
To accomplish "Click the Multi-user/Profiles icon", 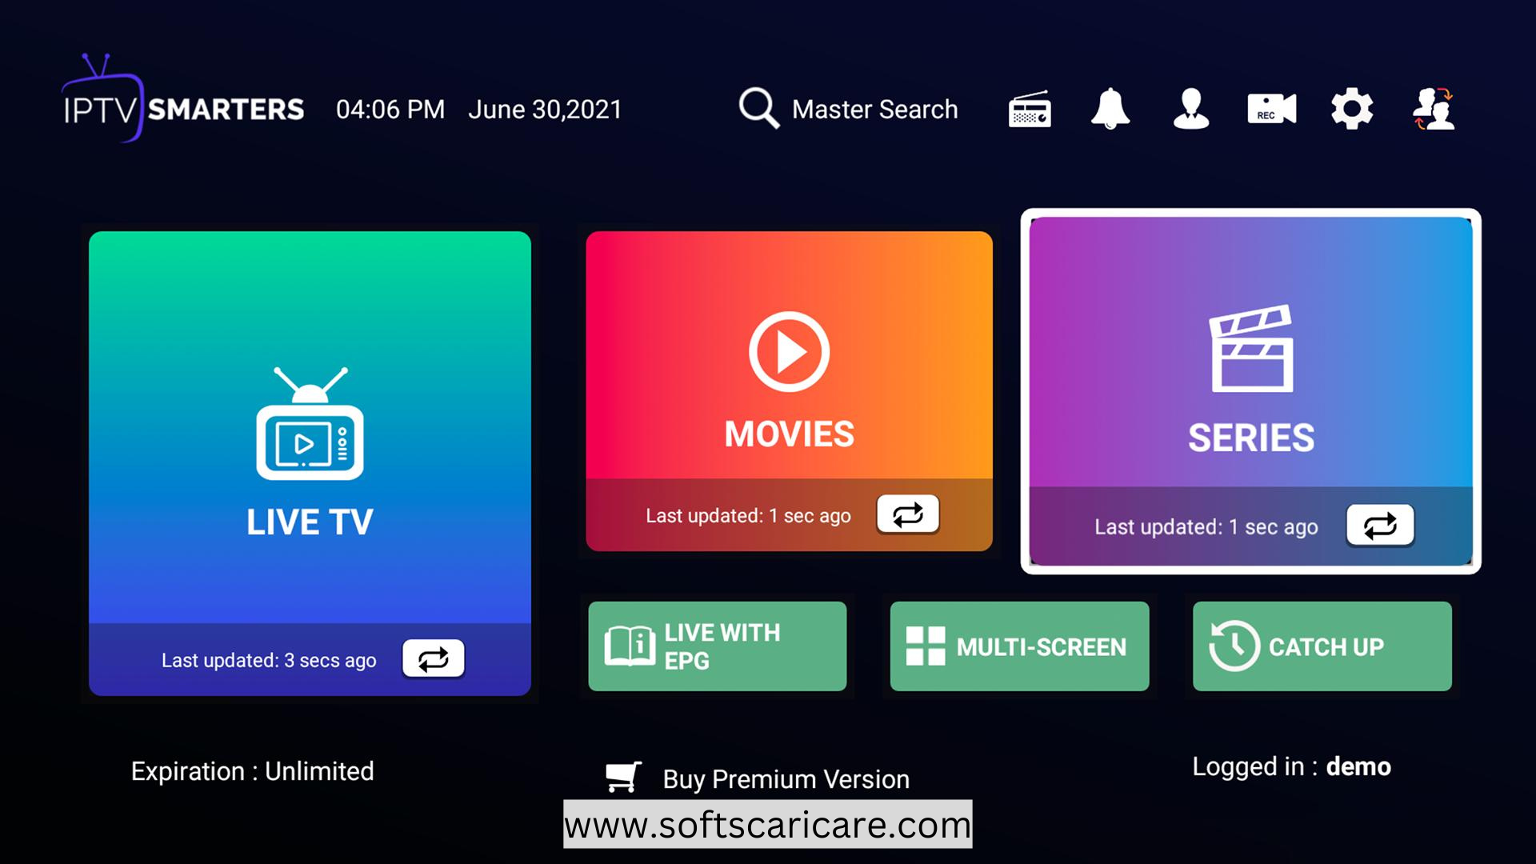I will coord(1434,108).
